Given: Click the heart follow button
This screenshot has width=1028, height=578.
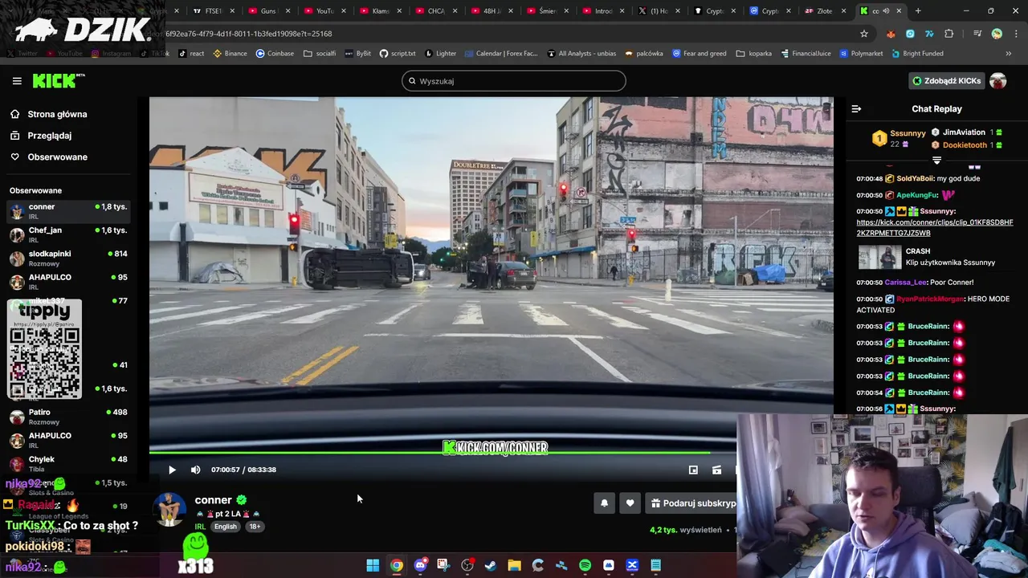Looking at the screenshot, I should click(630, 503).
